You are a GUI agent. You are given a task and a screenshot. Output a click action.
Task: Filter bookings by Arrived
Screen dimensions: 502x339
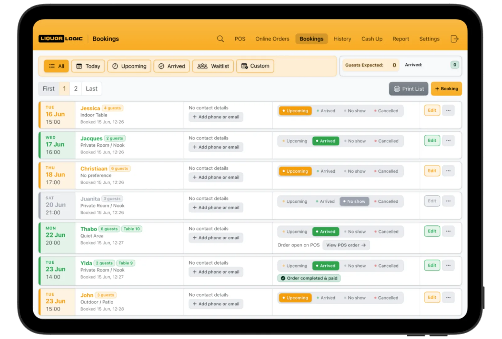click(172, 66)
